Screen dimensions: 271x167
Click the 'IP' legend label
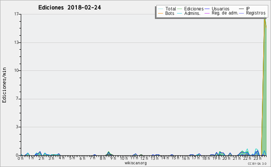coord(248,9)
